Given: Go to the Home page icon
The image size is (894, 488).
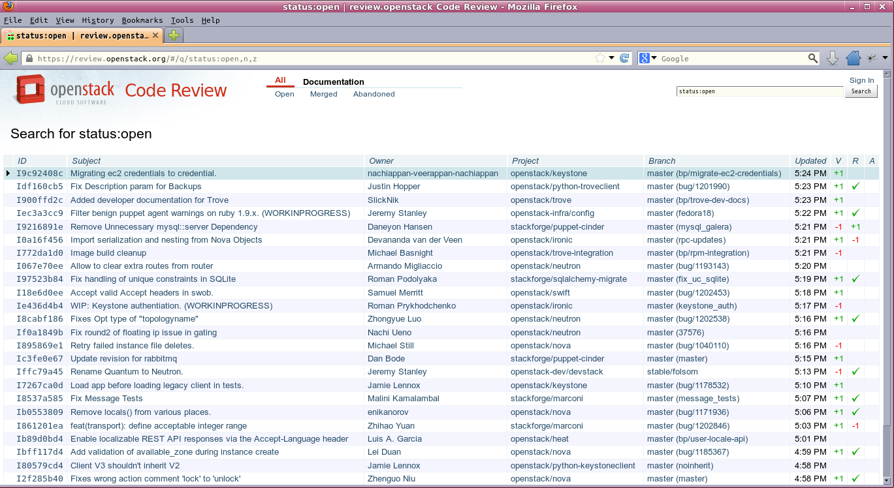Looking at the screenshot, I should point(853,58).
